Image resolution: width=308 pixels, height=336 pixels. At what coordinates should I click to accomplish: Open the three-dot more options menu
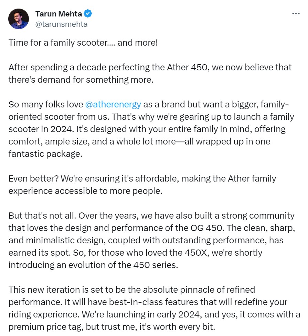coord(296,13)
